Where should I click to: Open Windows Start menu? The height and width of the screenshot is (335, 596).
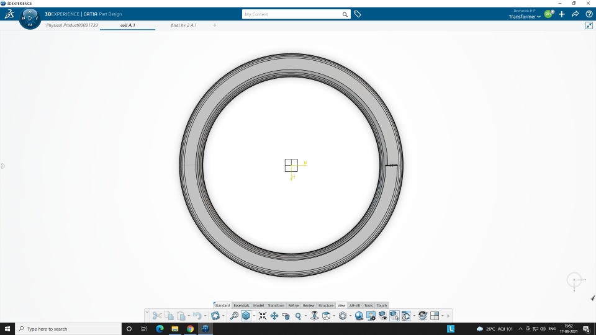coord(7,329)
